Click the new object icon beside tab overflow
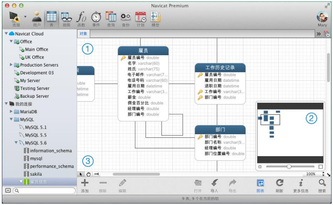Viewport: 333px width, 205px height. [x=327, y=34]
